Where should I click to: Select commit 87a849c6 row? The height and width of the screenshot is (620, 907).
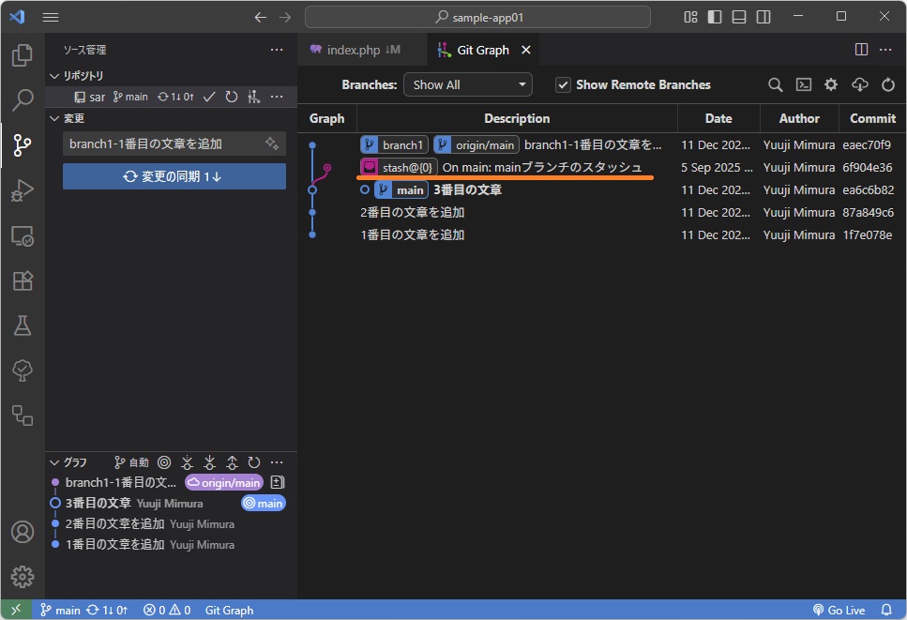[x=601, y=212]
